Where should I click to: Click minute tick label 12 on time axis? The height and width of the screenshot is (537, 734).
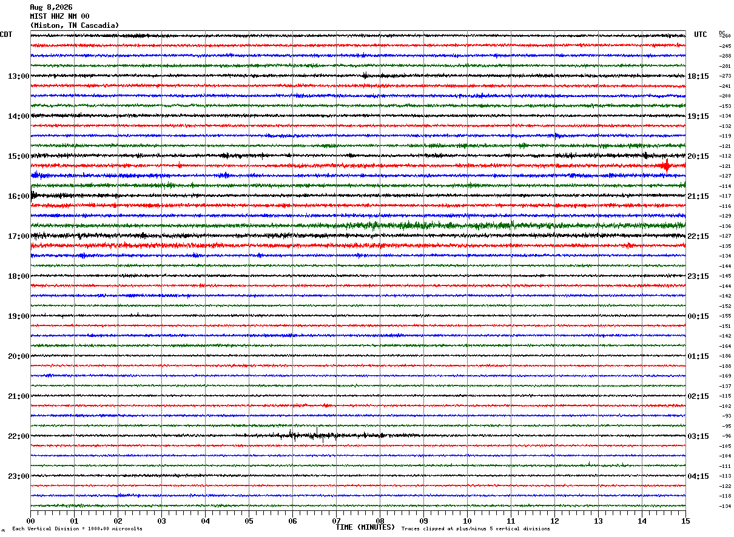coord(554,521)
